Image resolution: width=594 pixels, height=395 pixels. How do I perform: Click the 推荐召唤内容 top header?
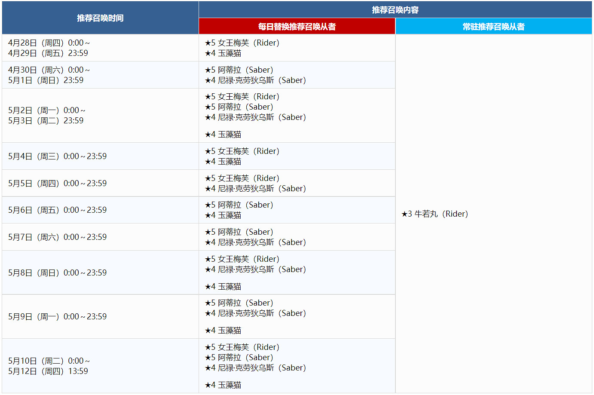(x=395, y=10)
